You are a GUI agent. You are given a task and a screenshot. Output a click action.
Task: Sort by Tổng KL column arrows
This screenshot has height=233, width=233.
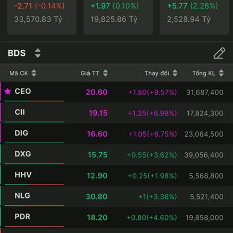pyautogui.click(x=221, y=73)
